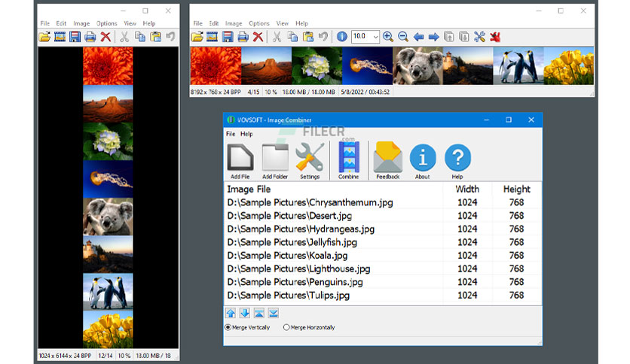The width and height of the screenshot is (630, 364).
Task: Move selected image to top of list
Action: [x=259, y=313]
